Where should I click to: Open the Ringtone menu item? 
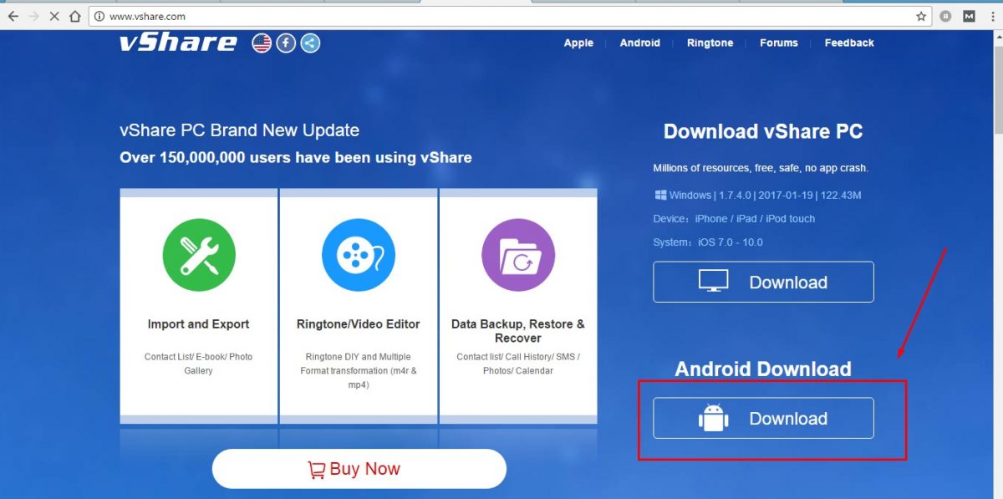click(710, 43)
